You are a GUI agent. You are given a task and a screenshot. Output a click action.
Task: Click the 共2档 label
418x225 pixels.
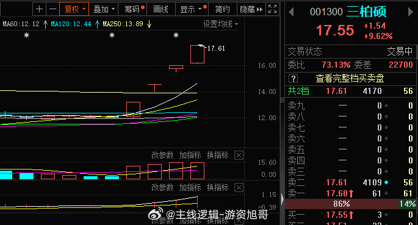click(298, 91)
